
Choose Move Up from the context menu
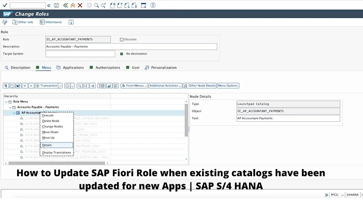click(x=48, y=138)
